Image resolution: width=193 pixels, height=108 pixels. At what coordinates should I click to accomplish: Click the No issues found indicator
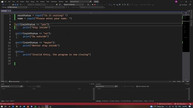(14, 81)
